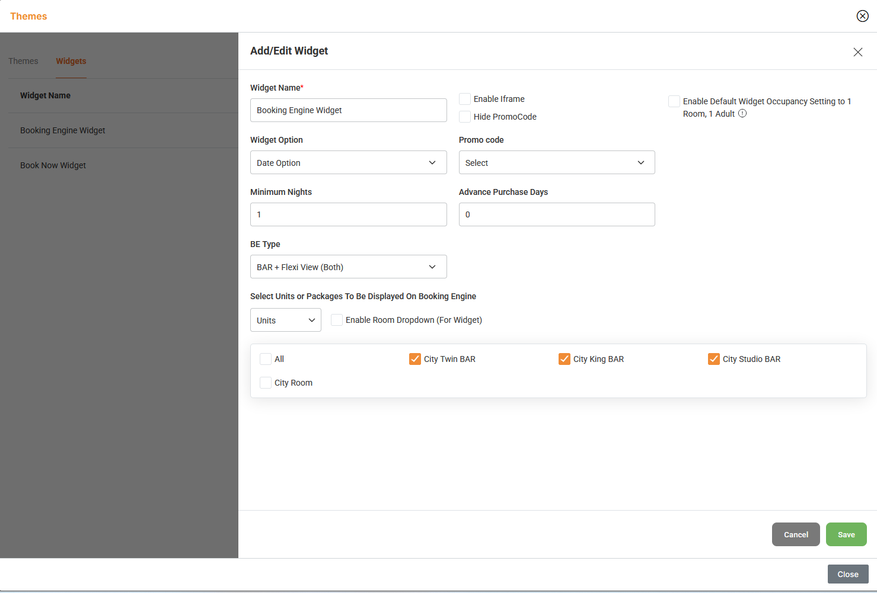The height and width of the screenshot is (593, 877).
Task: Toggle Enable Room Dropdown for Widget
Action: pyautogui.click(x=337, y=320)
